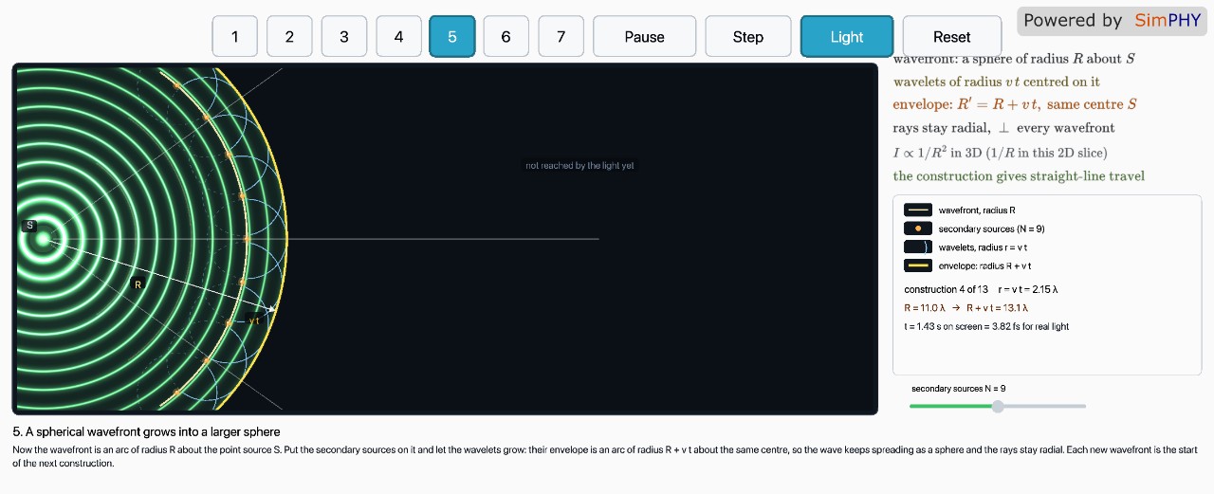Select scene button 6

click(506, 37)
